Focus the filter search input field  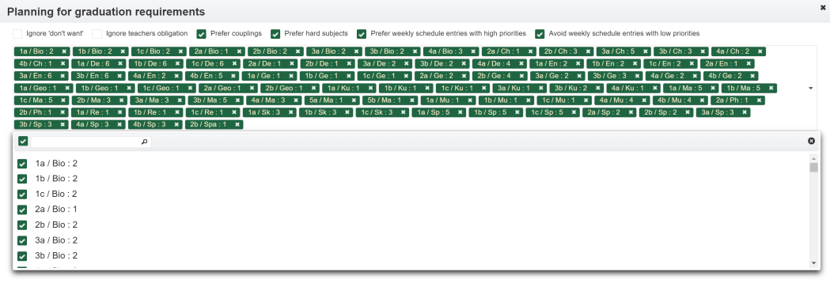86,142
